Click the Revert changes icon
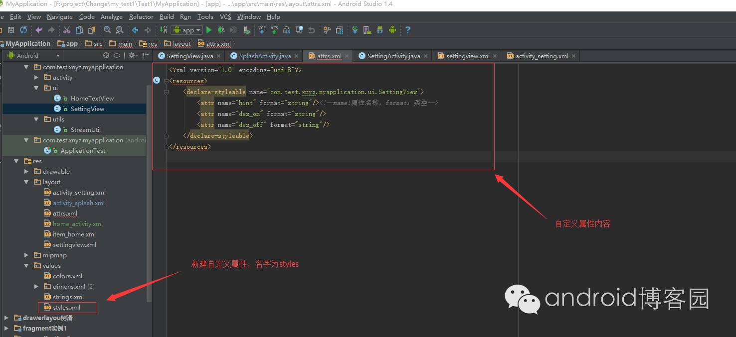The image size is (736, 337). 312,30
